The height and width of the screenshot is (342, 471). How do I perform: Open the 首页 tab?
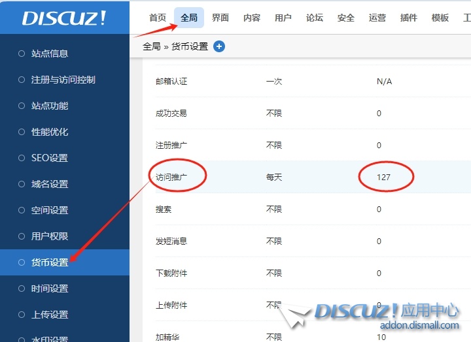pos(158,18)
